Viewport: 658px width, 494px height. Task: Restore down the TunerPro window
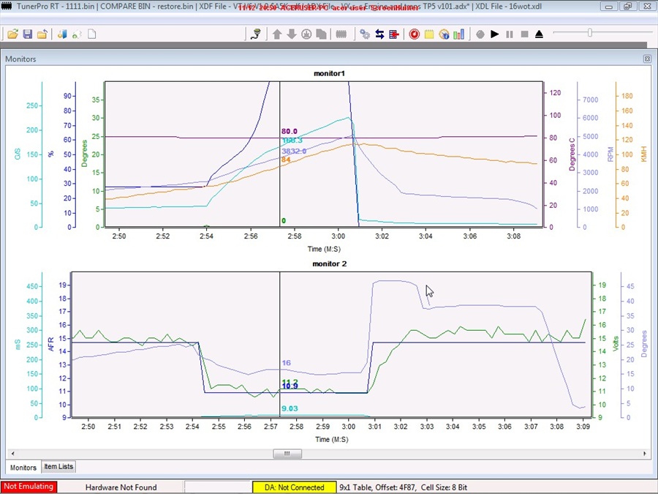628,7
